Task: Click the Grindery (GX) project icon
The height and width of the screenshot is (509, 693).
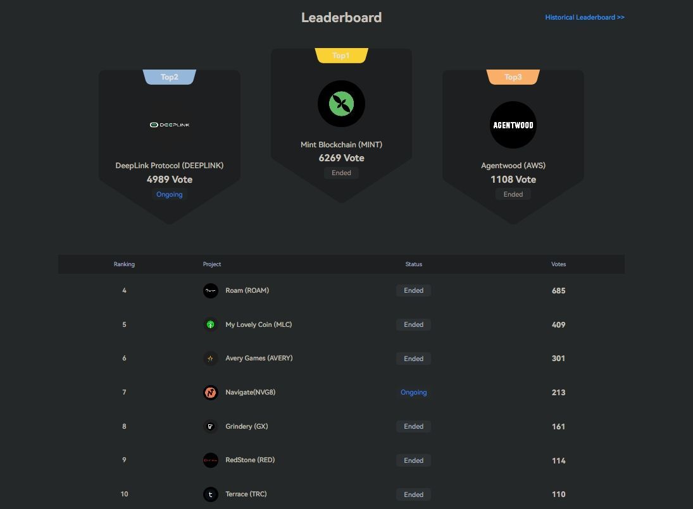Action: [210, 426]
